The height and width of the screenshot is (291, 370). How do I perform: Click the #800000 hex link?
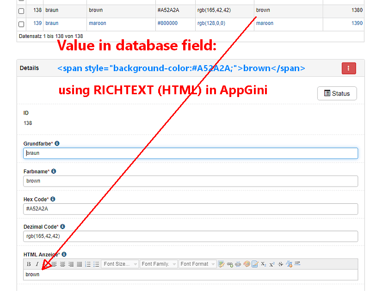point(167,23)
